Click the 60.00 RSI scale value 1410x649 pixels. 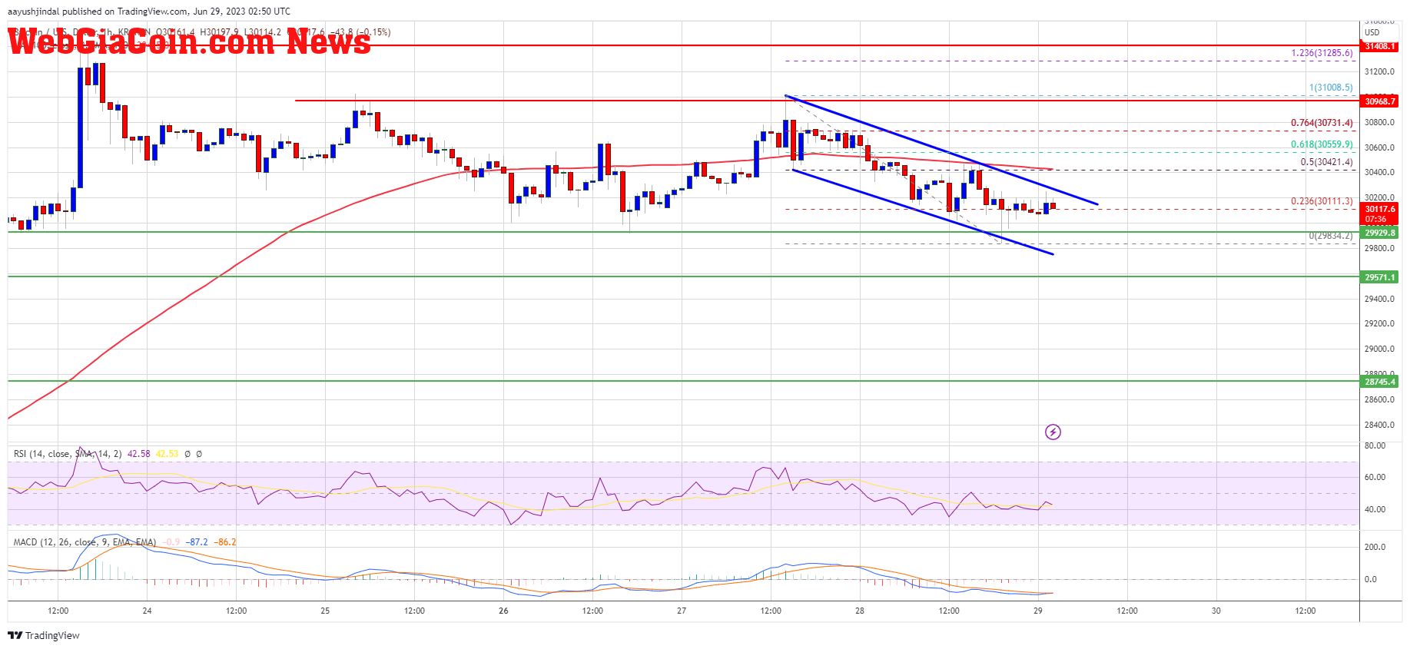click(x=1375, y=477)
